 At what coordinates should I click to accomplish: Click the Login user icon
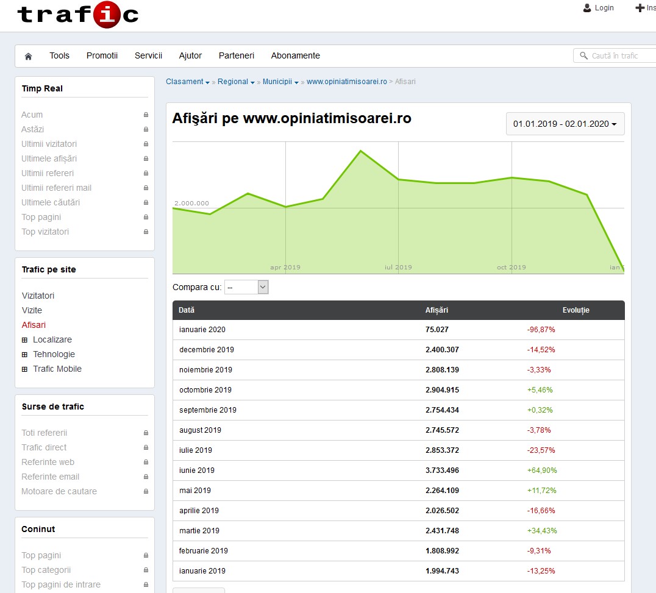(x=587, y=8)
